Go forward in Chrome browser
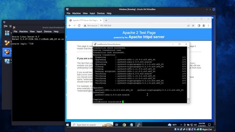 74,26
